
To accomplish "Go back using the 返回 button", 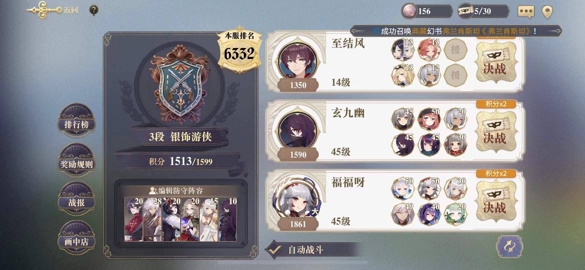I will click(x=53, y=10).
